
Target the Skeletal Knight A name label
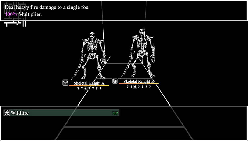tap(89, 83)
